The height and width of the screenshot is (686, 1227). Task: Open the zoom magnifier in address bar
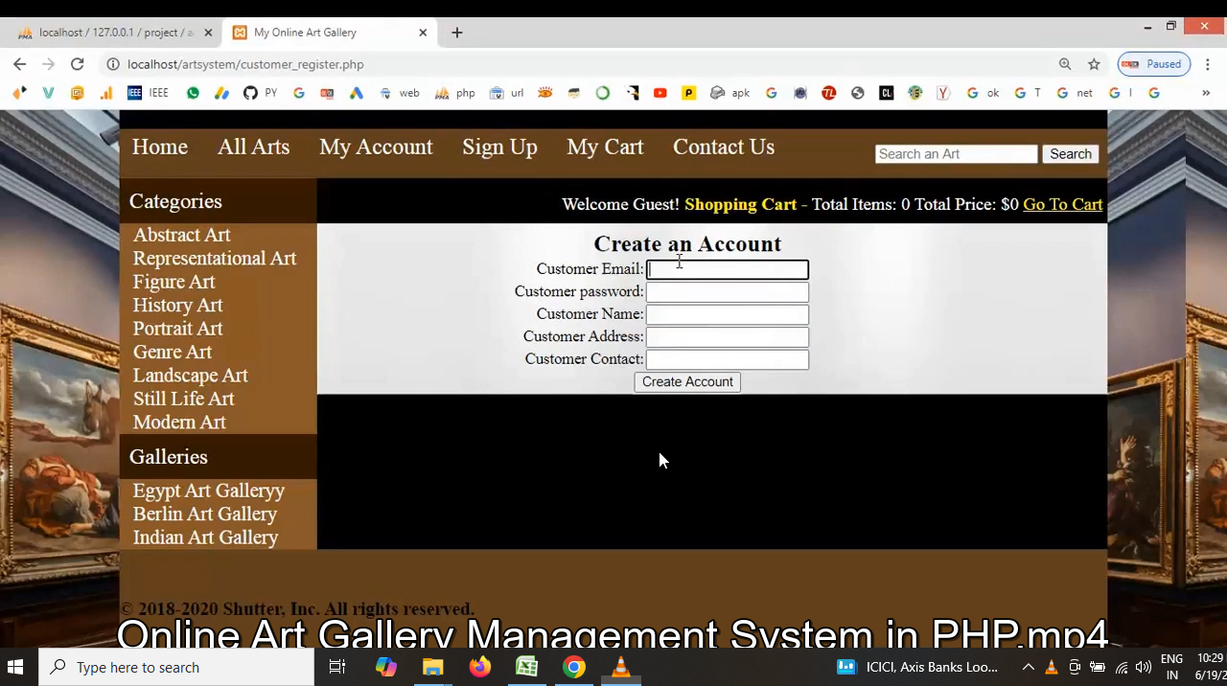pyautogui.click(x=1065, y=64)
